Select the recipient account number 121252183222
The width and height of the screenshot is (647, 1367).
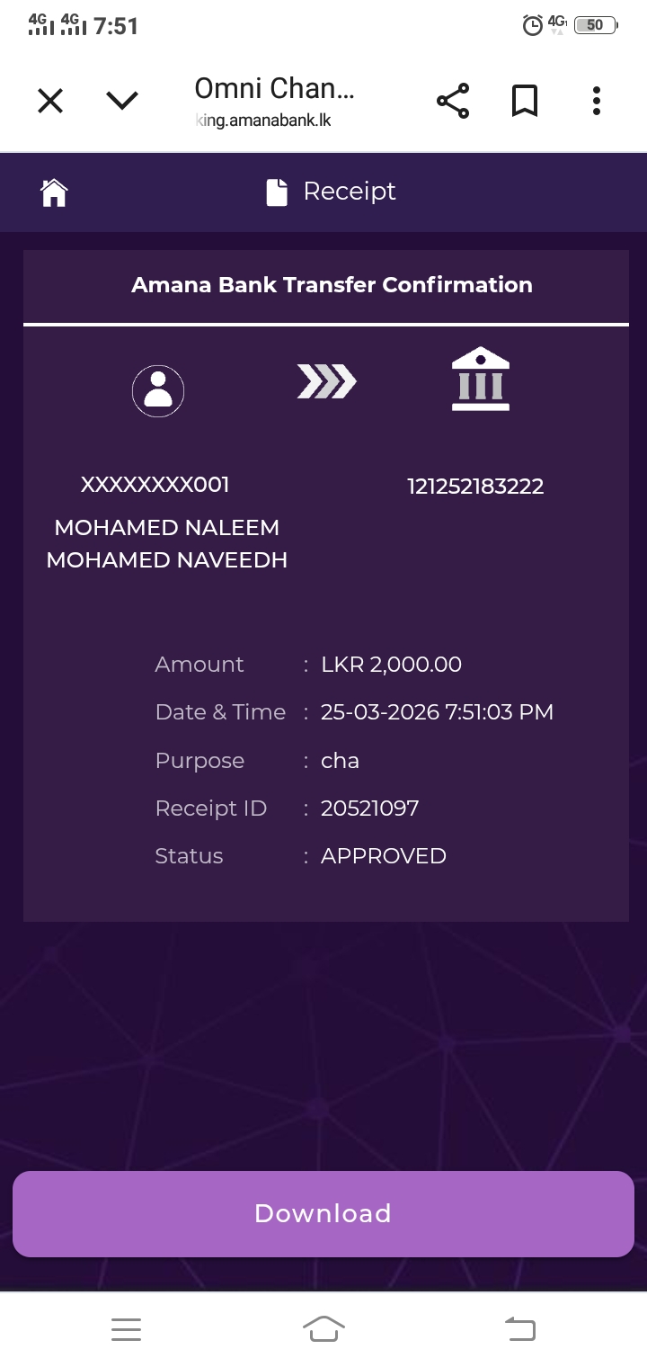(475, 487)
